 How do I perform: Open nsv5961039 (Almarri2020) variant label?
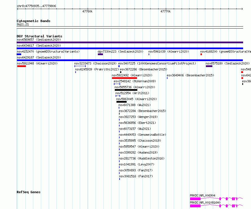tap(169, 51)
